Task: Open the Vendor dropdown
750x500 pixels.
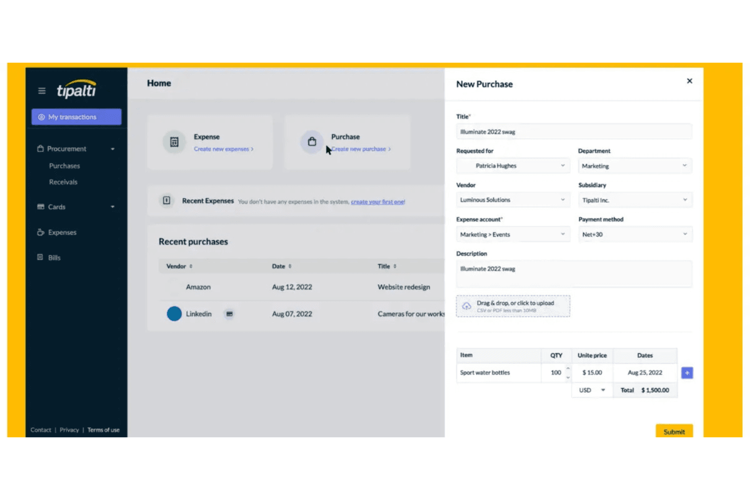Action: coord(513,200)
